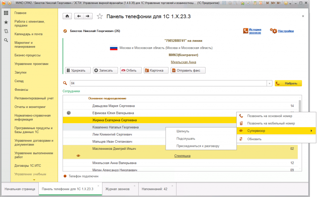Choose Подслушать from supervisor submenu
Screen dimensions: 317x197
[186, 139]
